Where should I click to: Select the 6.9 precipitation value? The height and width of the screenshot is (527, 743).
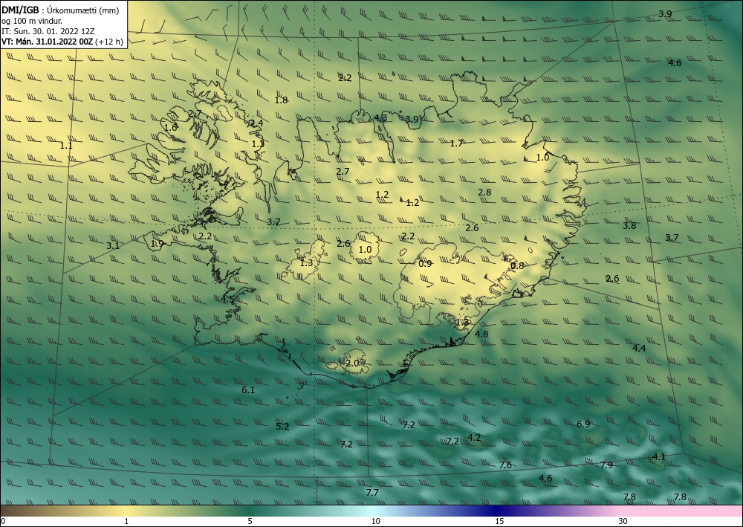click(x=583, y=424)
